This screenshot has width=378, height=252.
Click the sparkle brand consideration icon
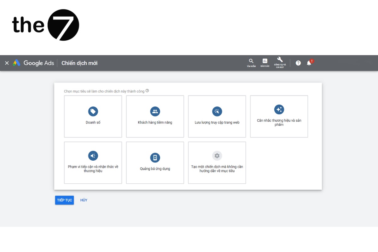279,109
